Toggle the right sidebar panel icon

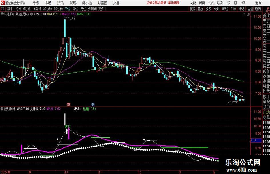point(248,14)
